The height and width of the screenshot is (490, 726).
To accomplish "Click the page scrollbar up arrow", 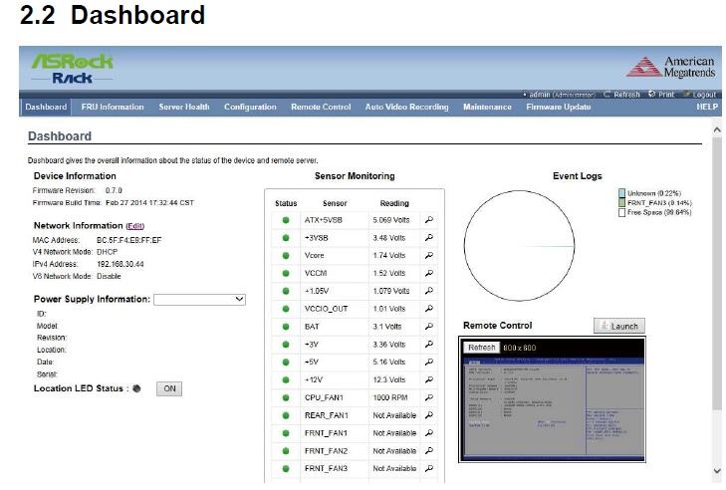I will coord(717,130).
